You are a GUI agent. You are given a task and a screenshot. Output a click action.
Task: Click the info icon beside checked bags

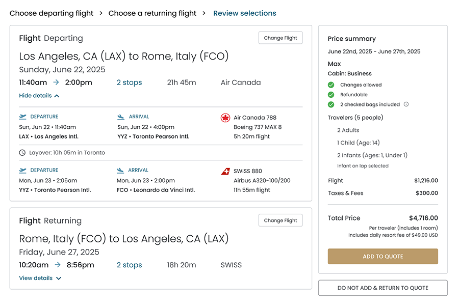tap(406, 104)
